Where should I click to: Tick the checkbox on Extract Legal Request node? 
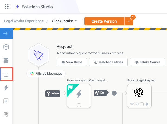click(x=142, y=104)
